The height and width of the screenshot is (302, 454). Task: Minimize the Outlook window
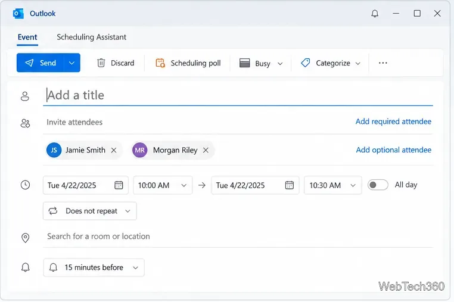tap(396, 13)
